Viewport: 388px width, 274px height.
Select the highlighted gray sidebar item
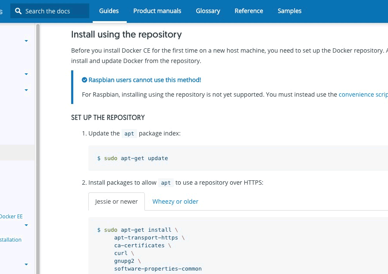coord(17,152)
